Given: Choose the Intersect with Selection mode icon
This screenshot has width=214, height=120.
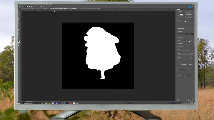Looking at the screenshot, I should tap(31, 7).
